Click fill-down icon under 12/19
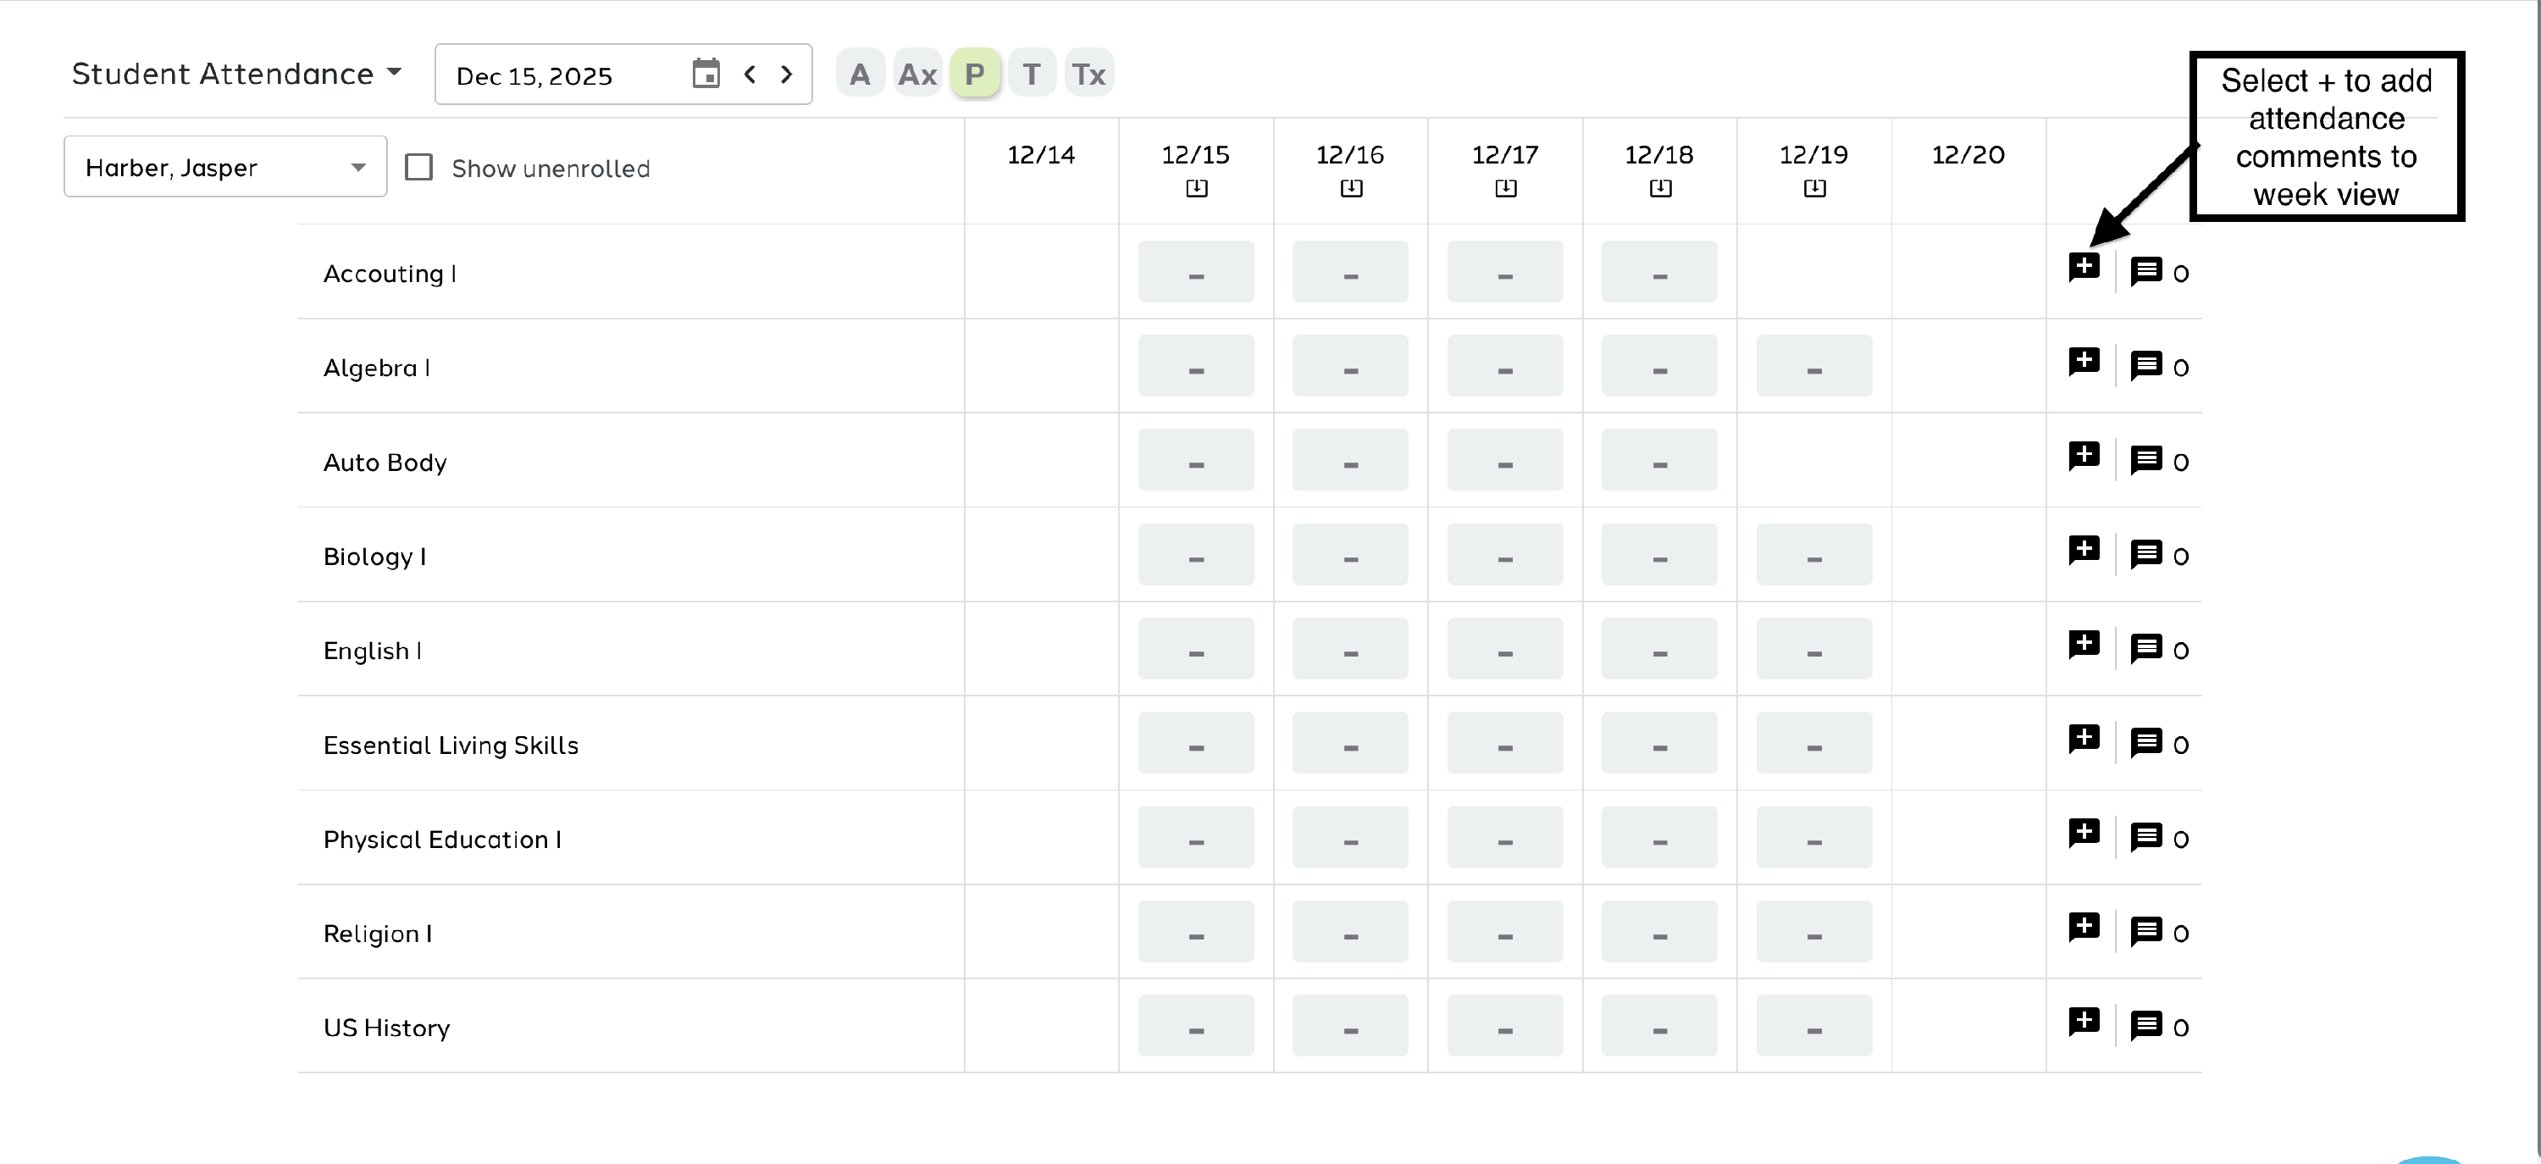 click(1814, 187)
